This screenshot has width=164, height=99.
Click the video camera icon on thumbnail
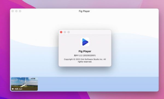(x=13, y=89)
